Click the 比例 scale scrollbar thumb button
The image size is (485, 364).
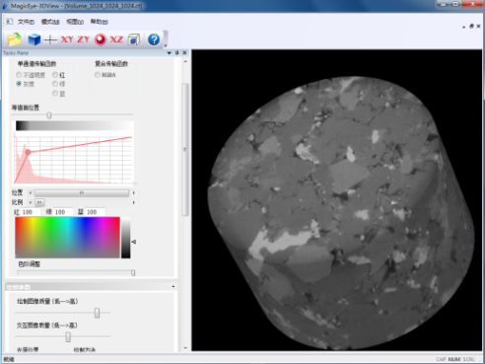[x=39, y=202]
